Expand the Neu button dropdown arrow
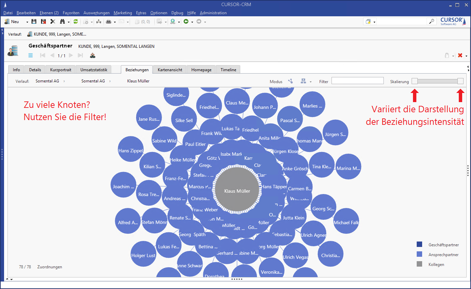This screenshot has height=289, width=471. click(x=27, y=22)
